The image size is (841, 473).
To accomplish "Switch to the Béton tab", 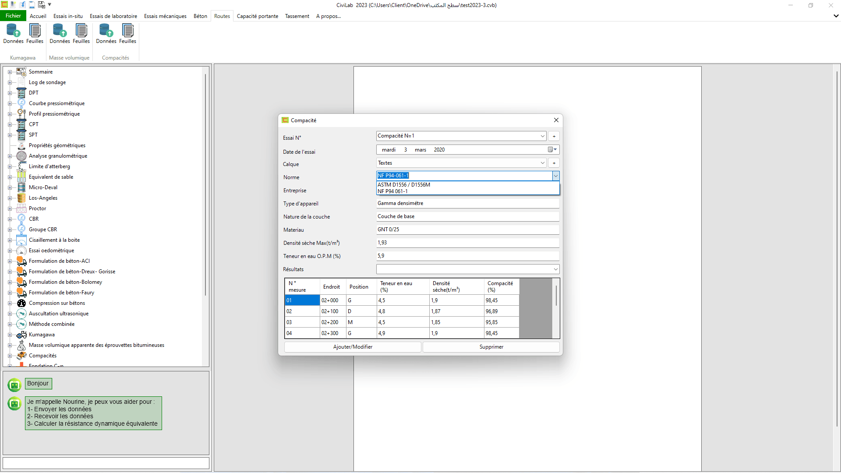I will (201, 16).
